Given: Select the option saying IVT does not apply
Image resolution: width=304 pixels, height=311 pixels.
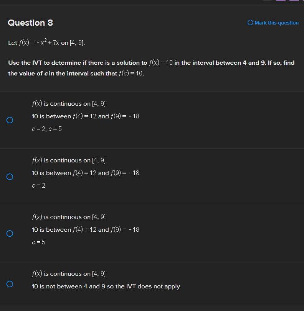Looking at the screenshot, I should [x=10, y=284].
